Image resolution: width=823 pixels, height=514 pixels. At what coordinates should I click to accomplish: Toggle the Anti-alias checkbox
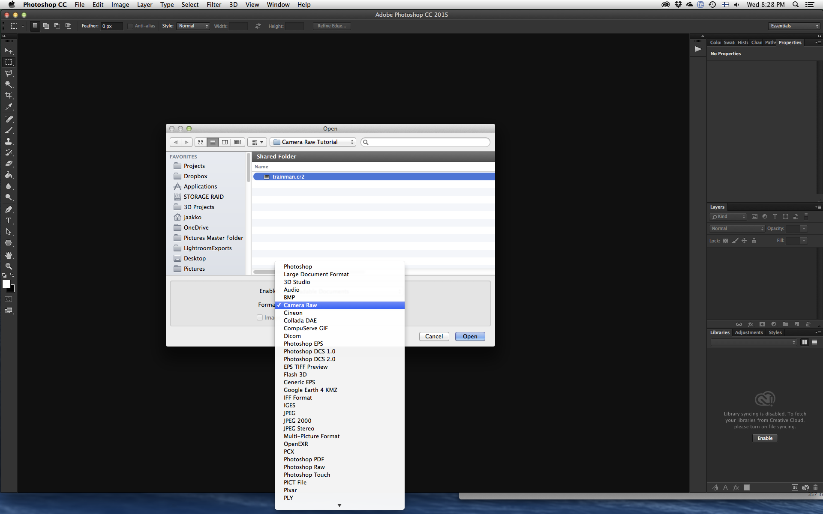coord(130,26)
